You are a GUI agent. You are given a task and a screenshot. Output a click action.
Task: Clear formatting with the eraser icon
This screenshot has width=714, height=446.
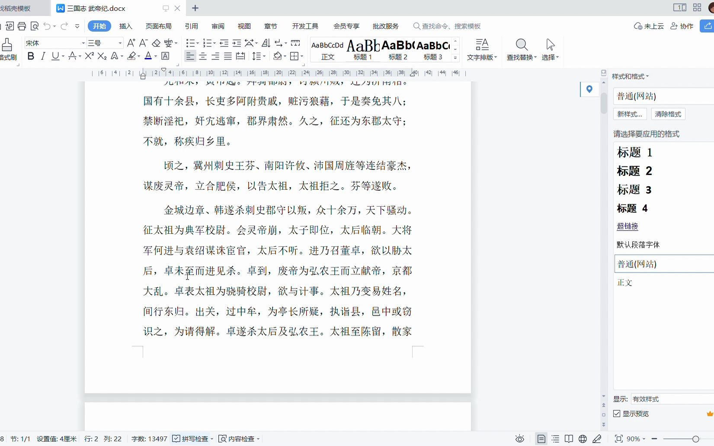pyautogui.click(x=156, y=43)
